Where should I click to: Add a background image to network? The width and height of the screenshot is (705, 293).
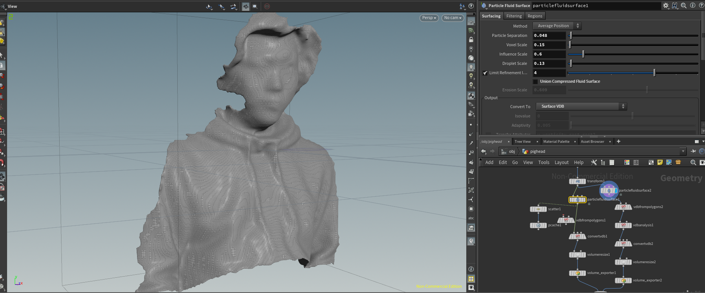pyautogui.click(x=669, y=163)
